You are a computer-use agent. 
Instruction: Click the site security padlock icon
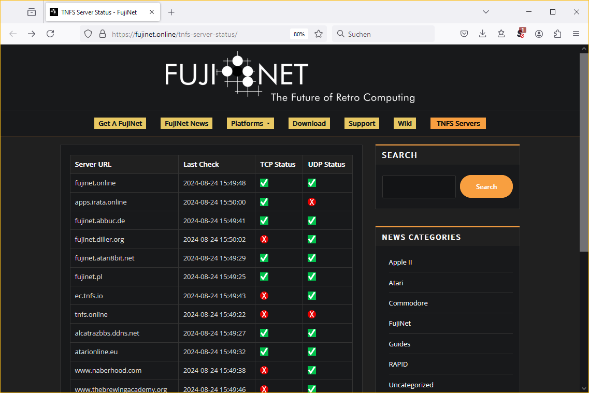(103, 34)
